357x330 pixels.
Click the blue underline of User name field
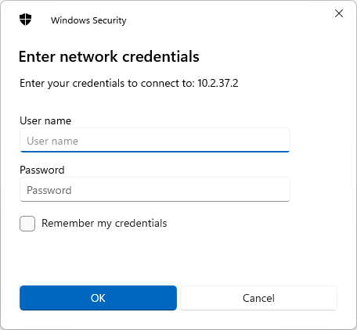coord(155,152)
